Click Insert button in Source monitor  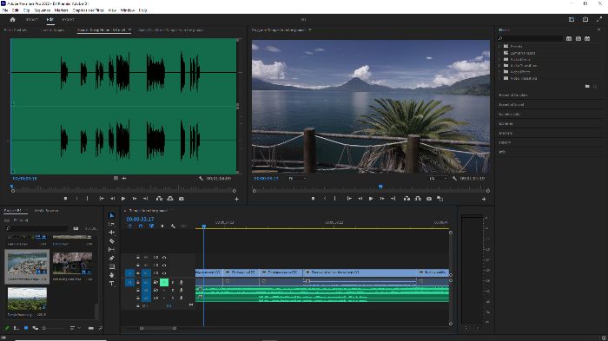click(159, 199)
